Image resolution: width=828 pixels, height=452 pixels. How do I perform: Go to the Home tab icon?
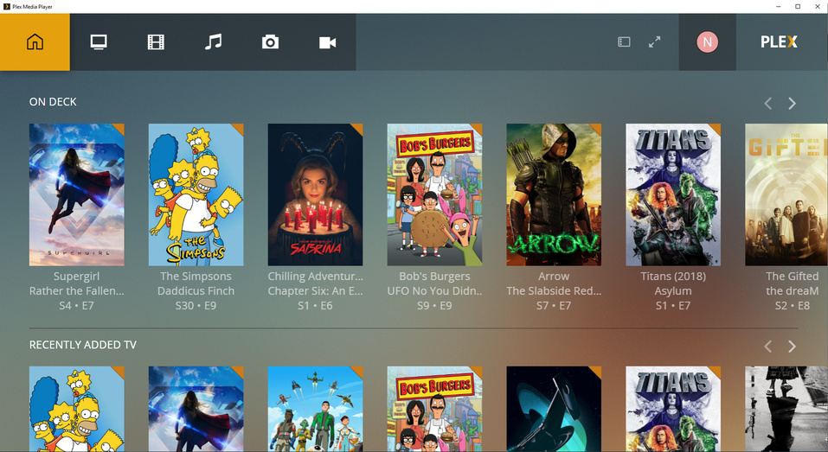(x=35, y=41)
